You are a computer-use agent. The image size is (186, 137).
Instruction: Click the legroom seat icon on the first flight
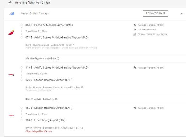tap(135, 25)
